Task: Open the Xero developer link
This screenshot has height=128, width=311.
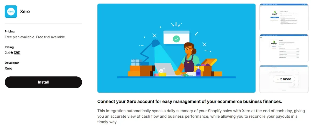Action: click(8, 68)
